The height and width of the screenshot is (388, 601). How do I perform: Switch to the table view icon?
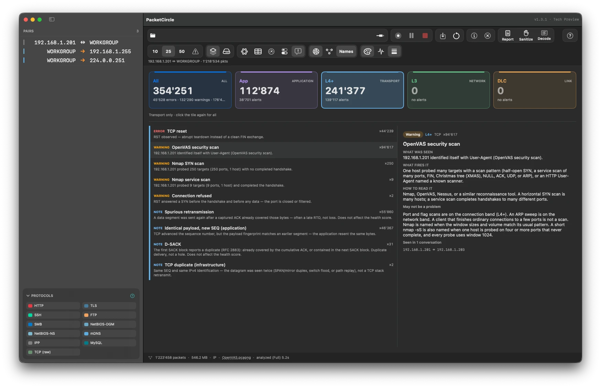(x=258, y=52)
